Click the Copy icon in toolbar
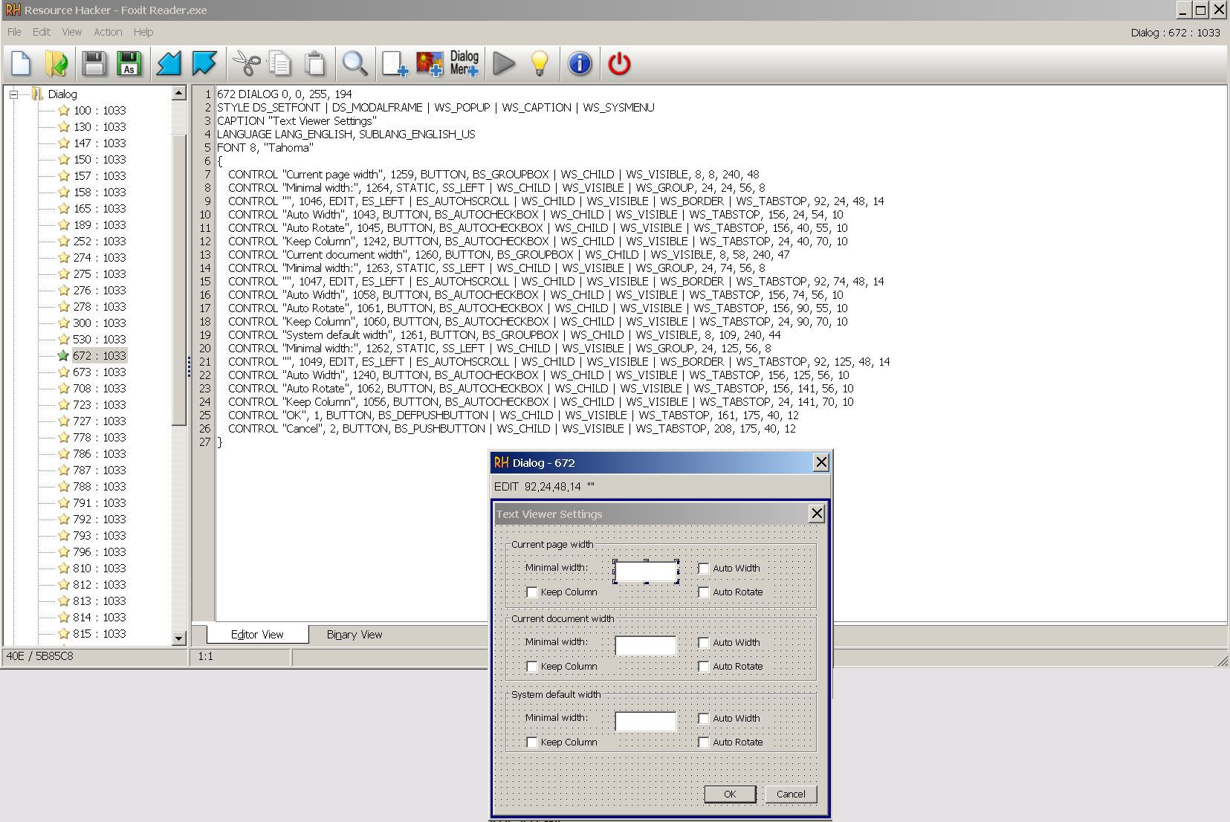Screen dimensions: 1230x822 280,64
